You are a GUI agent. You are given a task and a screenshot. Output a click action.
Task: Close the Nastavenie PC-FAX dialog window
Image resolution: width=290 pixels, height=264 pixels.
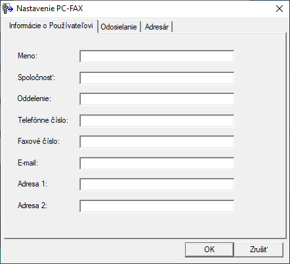click(x=280, y=9)
